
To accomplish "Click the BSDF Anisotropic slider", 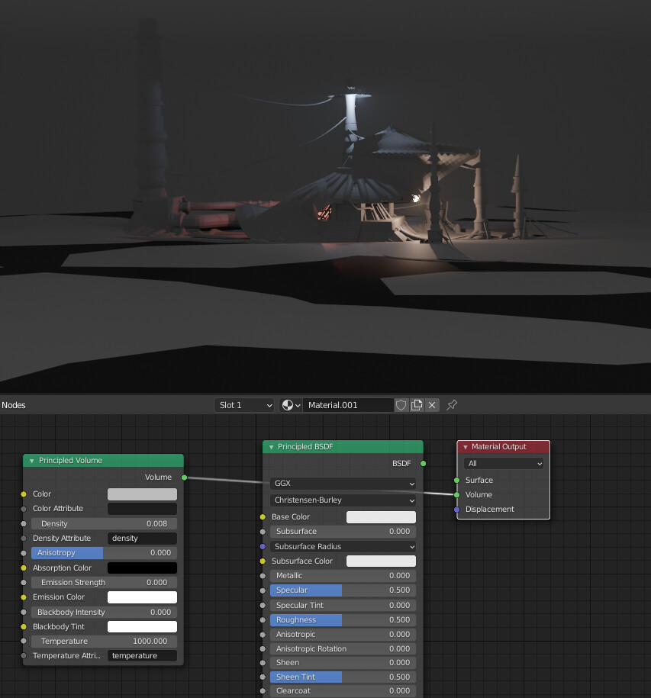I will (343, 635).
